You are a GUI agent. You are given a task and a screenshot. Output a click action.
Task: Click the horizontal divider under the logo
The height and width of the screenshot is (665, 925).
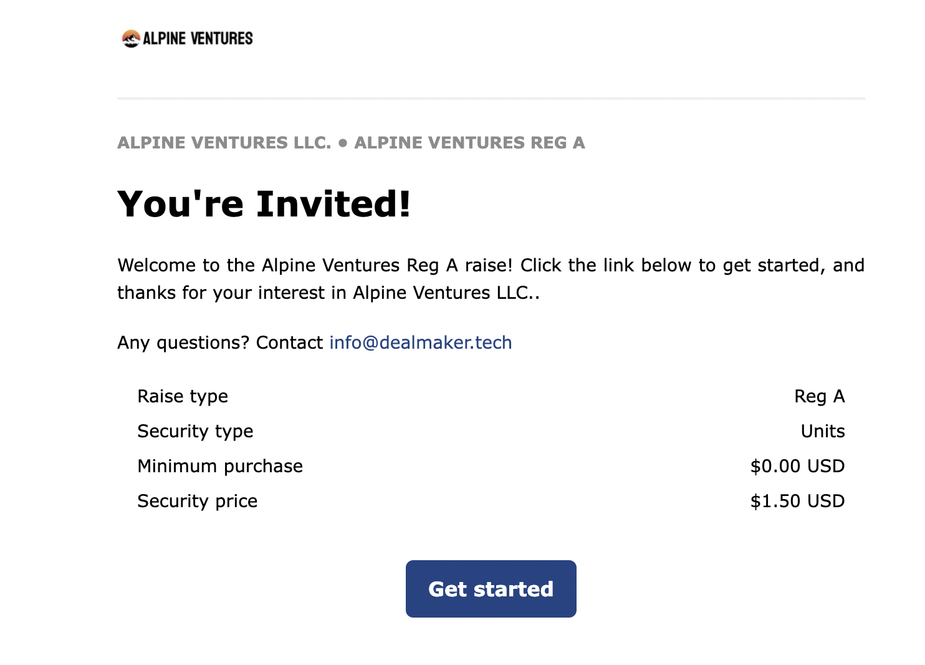pos(491,99)
